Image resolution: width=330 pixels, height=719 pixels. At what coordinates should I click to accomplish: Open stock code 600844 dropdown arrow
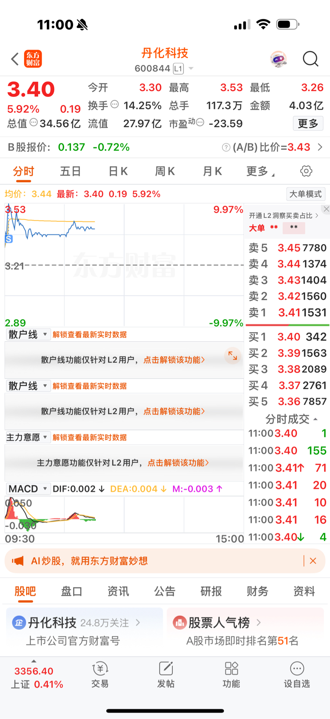point(191,68)
